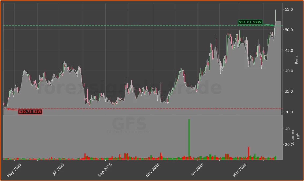Click the red $30.73 52W low marker
Viewport: 304px width, 181px height.
coord(30,112)
